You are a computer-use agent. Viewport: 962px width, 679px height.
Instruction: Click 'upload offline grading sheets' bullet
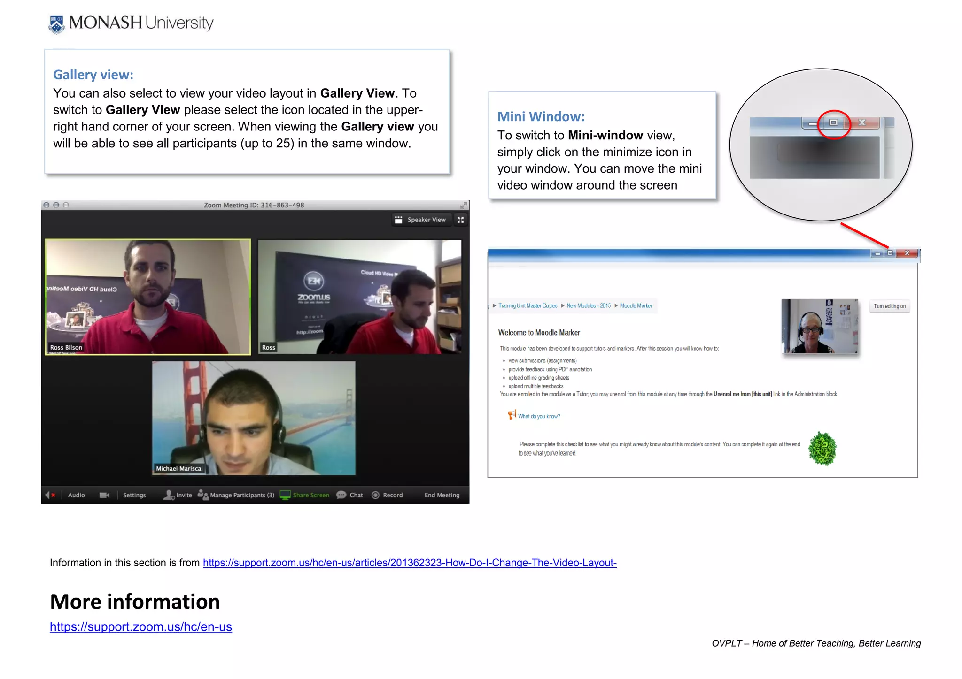[x=539, y=378]
